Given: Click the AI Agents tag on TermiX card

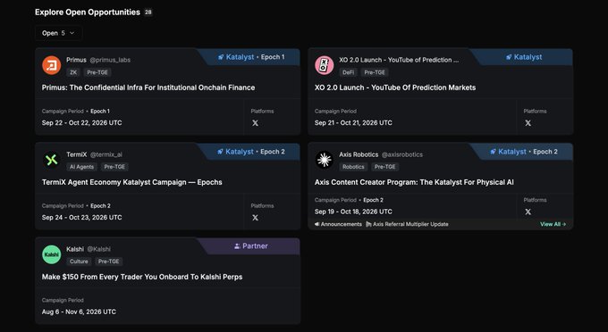Looking at the screenshot, I should (x=82, y=167).
